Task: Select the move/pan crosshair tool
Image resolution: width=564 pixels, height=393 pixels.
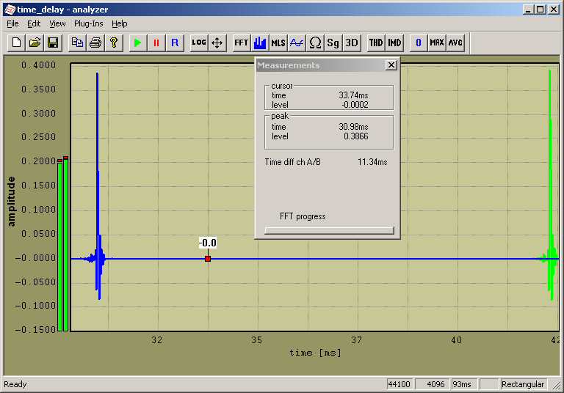Action: click(x=217, y=43)
